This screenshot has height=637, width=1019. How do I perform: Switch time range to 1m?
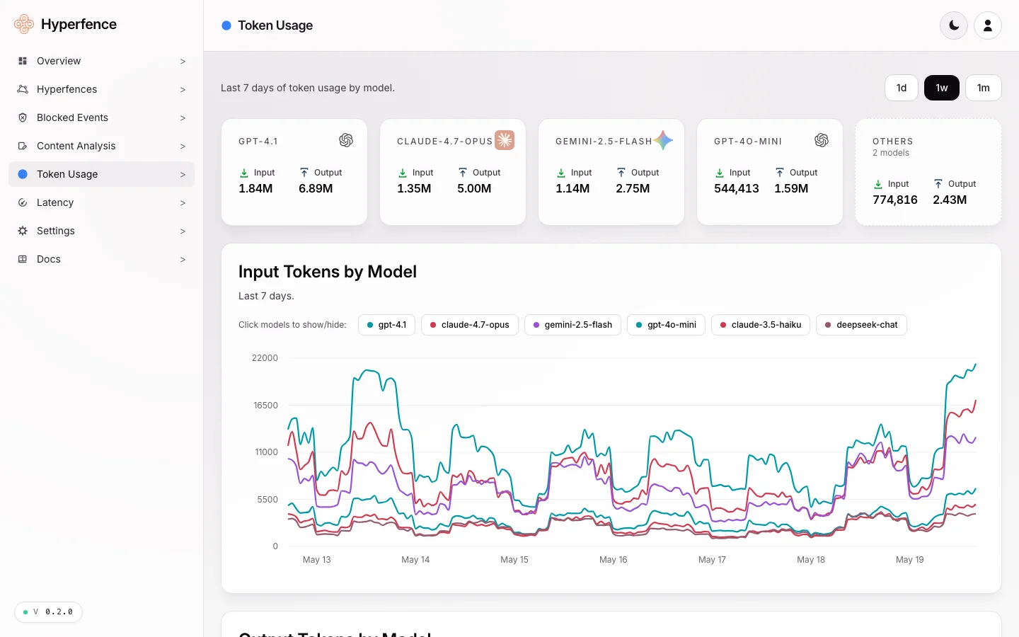click(984, 88)
